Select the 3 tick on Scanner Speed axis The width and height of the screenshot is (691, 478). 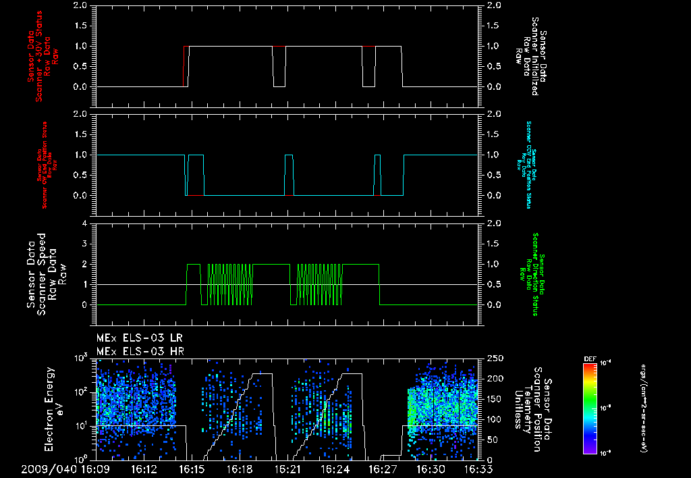(84, 244)
